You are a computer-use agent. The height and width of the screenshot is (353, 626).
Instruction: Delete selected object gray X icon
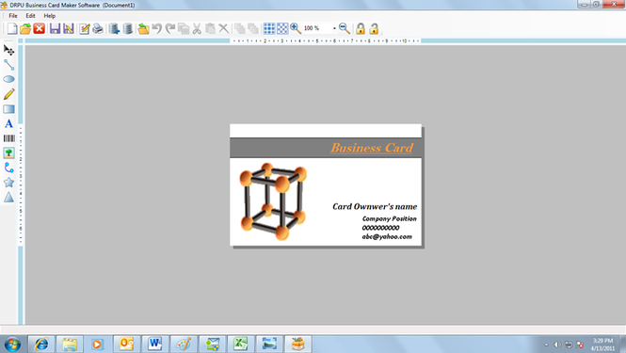click(224, 29)
